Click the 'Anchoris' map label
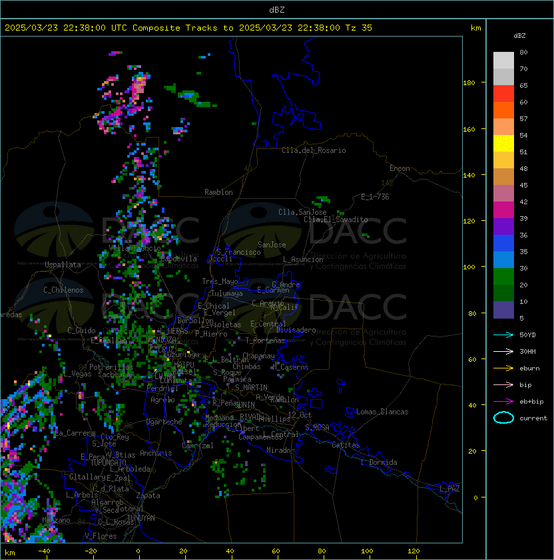The width and height of the screenshot is (554, 560). pyautogui.click(x=156, y=453)
